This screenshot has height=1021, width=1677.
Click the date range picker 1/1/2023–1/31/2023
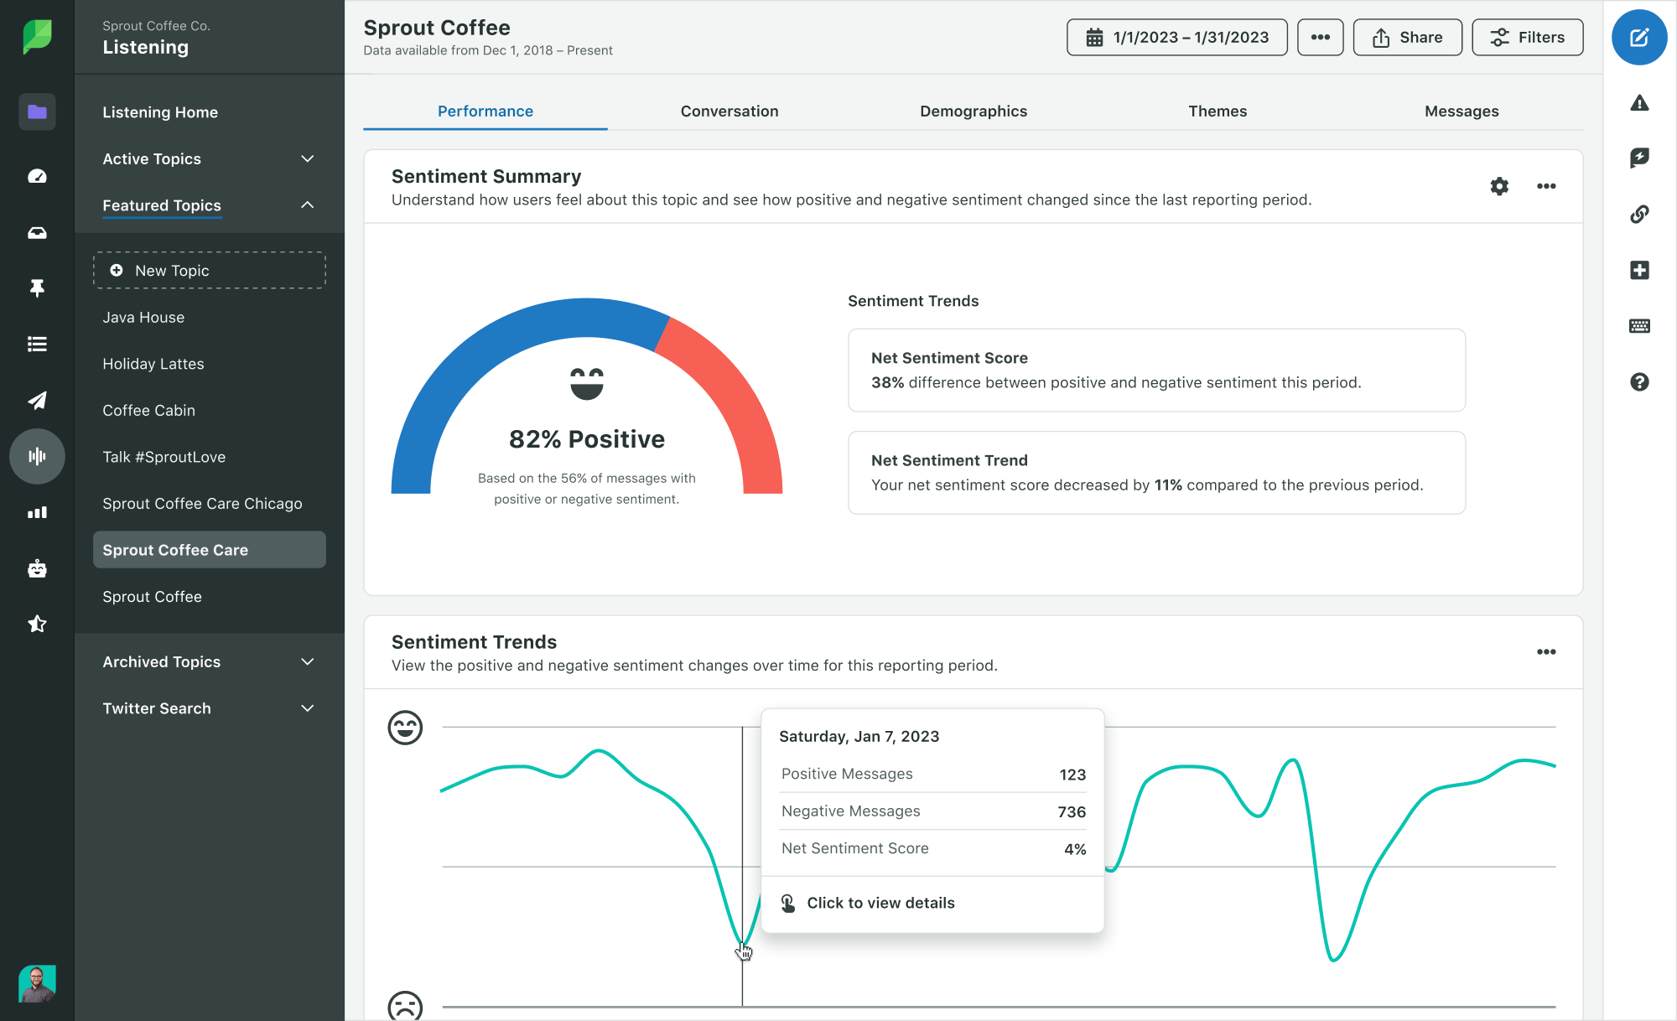tap(1177, 39)
